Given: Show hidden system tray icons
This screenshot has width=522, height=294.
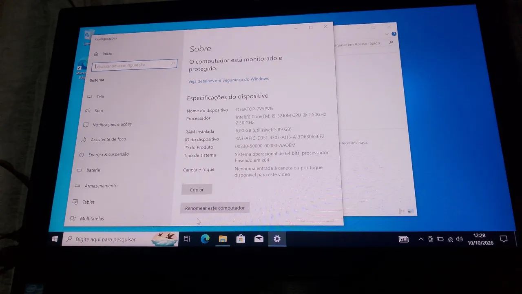Looking at the screenshot, I should click(x=421, y=239).
